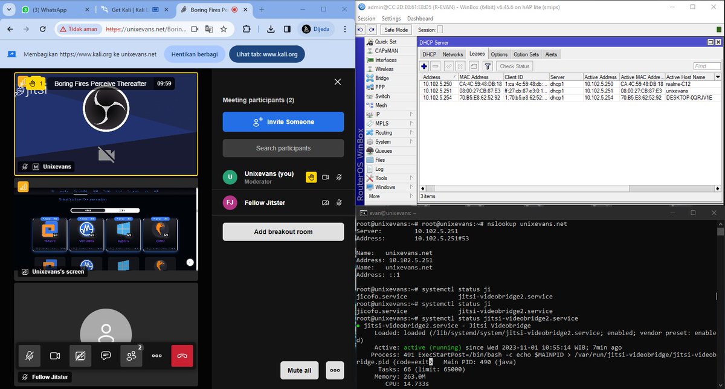Open Chrome three-dot menu
The image size is (725, 389).
click(x=346, y=29)
